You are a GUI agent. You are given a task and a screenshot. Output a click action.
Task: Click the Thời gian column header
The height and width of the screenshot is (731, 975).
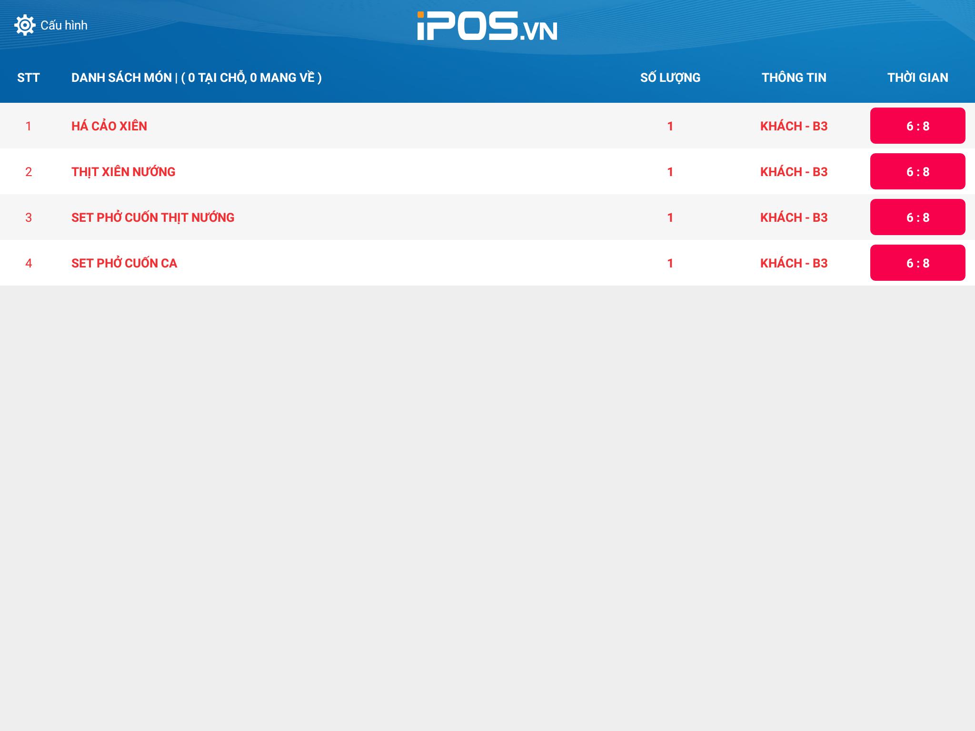click(x=918, y=78)
